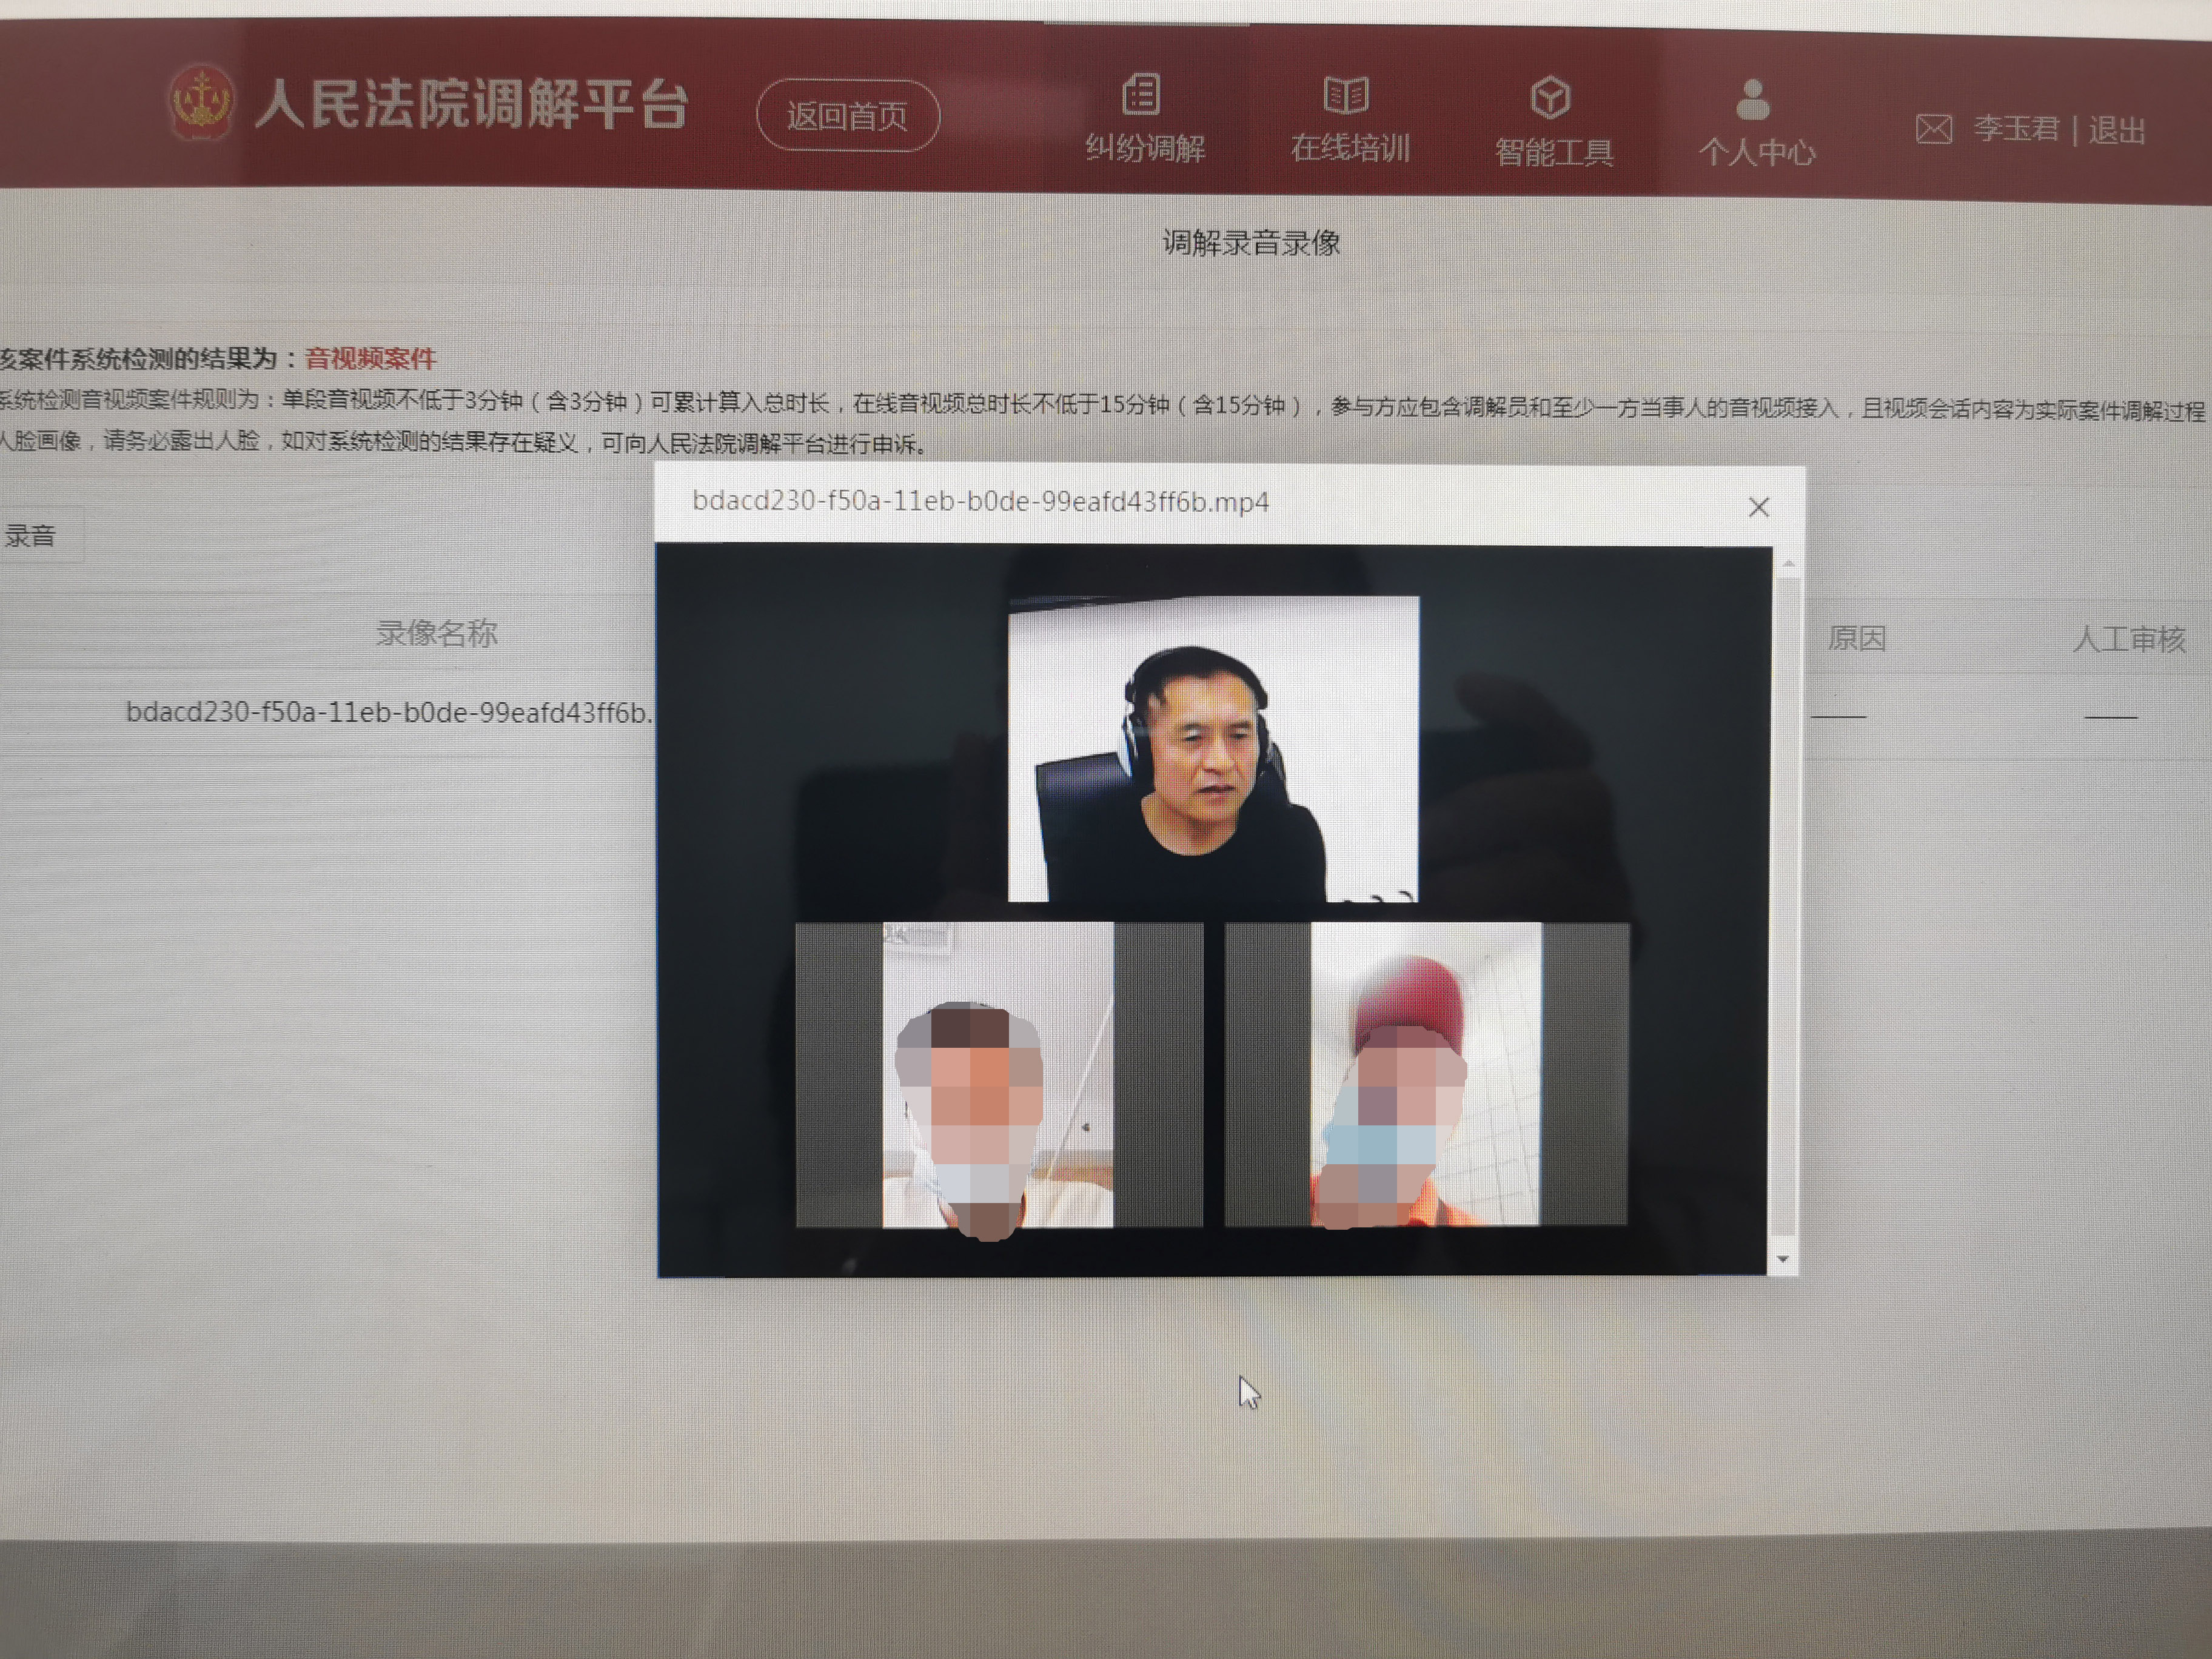
Task: Click username 李玉君 link
Action: (x=2016, y=129)
